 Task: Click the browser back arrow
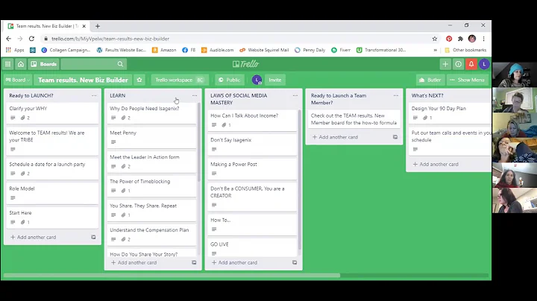(x=8, y=39)
